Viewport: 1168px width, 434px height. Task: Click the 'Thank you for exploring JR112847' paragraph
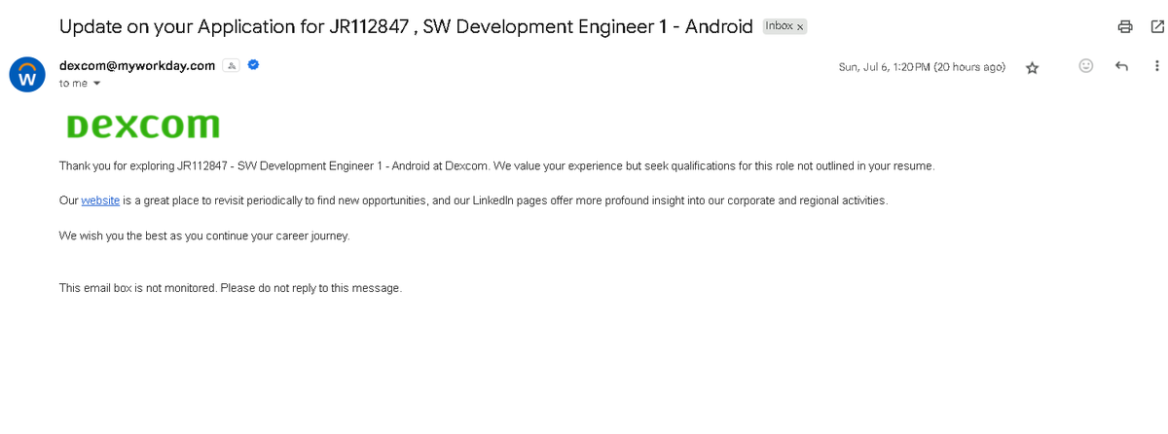496,166
